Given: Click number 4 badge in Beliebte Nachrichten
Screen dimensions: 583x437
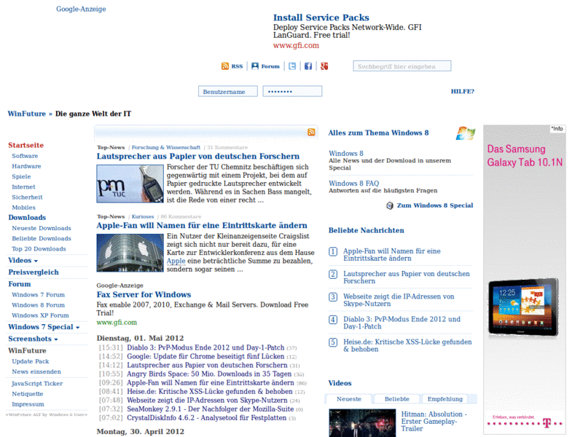Looking at the screenshot, I should point(333,320).
